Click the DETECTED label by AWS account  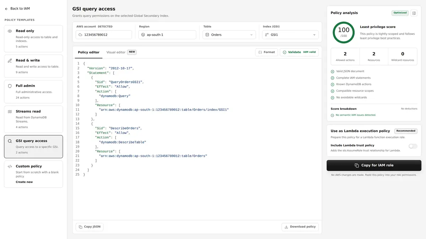coord(105,27)
